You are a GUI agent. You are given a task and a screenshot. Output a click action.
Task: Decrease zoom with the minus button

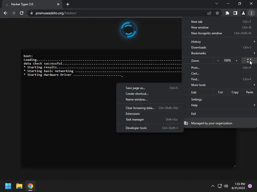click(218, 60)
